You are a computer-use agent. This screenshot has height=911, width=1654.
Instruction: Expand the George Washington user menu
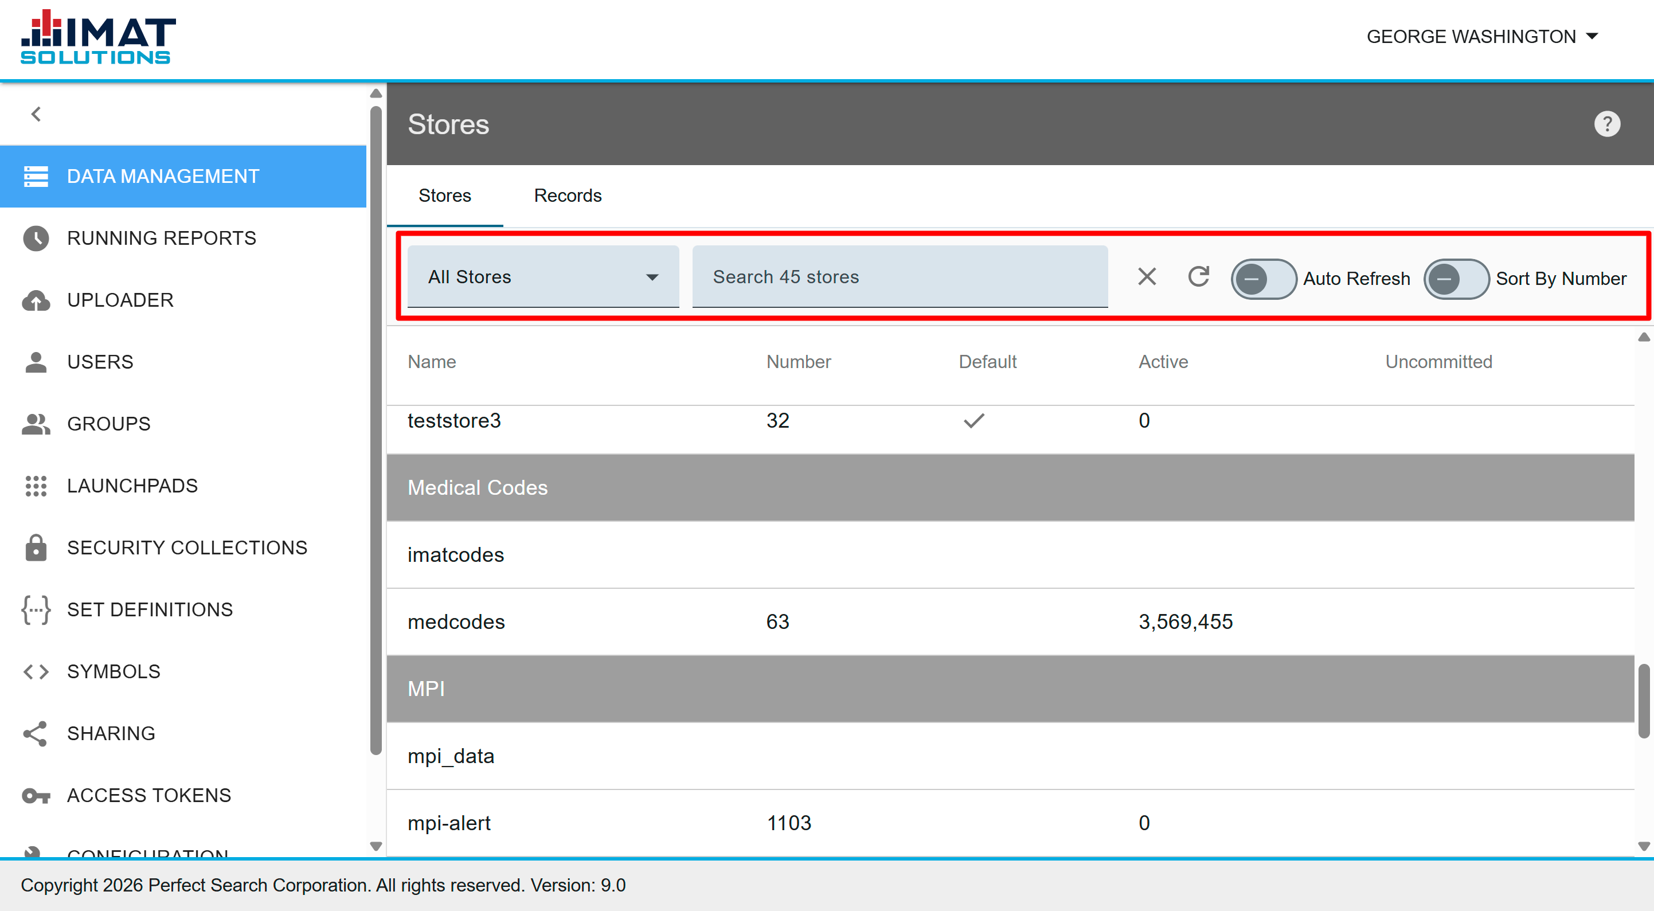pos(1483,37)
